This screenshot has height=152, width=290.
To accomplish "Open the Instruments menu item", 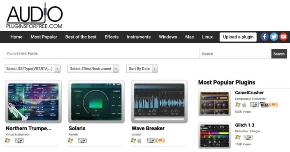I will [139, 37].
